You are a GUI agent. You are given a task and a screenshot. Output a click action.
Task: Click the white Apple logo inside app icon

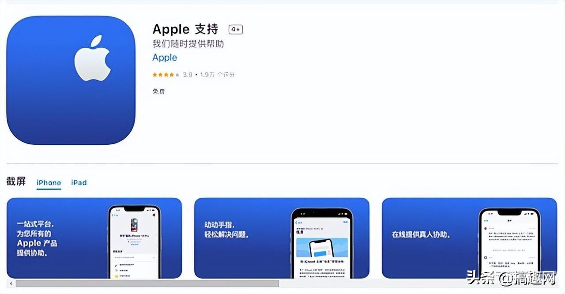92,58
